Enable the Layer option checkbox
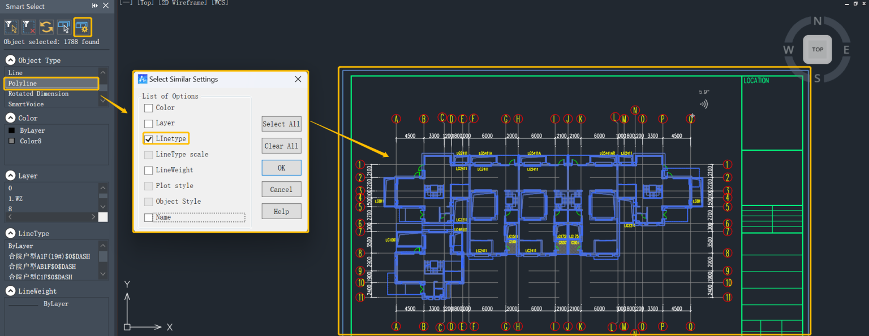869x336 pixels. pos(148,123)
